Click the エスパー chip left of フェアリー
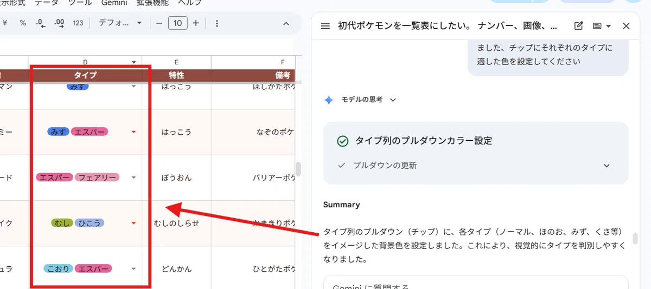This screenshot has width=651, height=289. tap(54, 177)
